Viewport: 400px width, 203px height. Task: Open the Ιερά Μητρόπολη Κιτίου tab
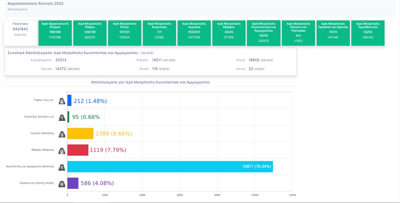[125, 33]
